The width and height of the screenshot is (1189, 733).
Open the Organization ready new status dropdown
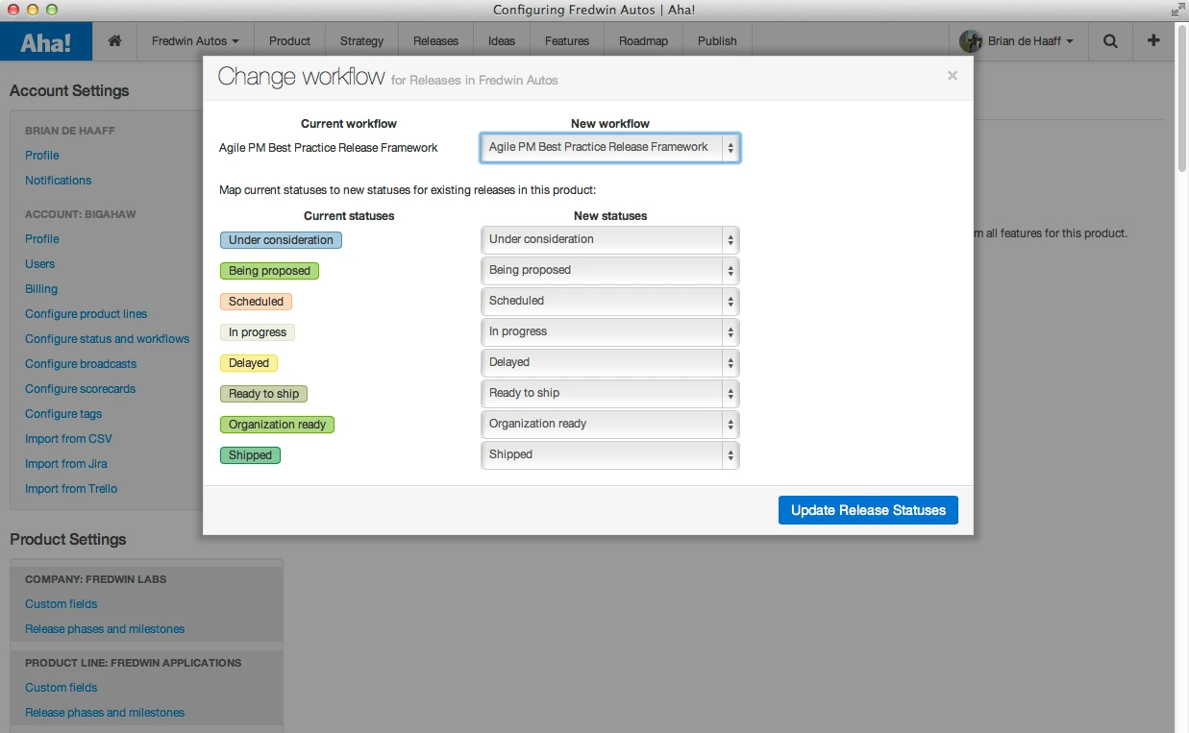pos(610,424)
